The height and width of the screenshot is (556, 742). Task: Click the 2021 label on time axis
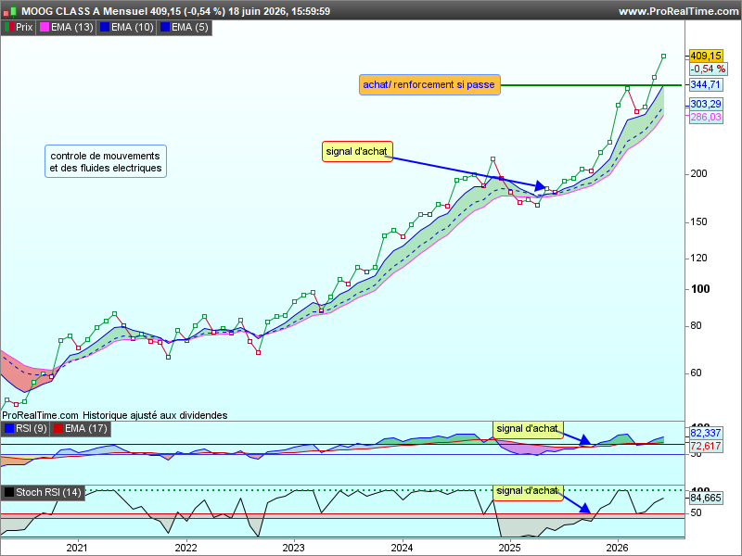click(x=77, y=548)
